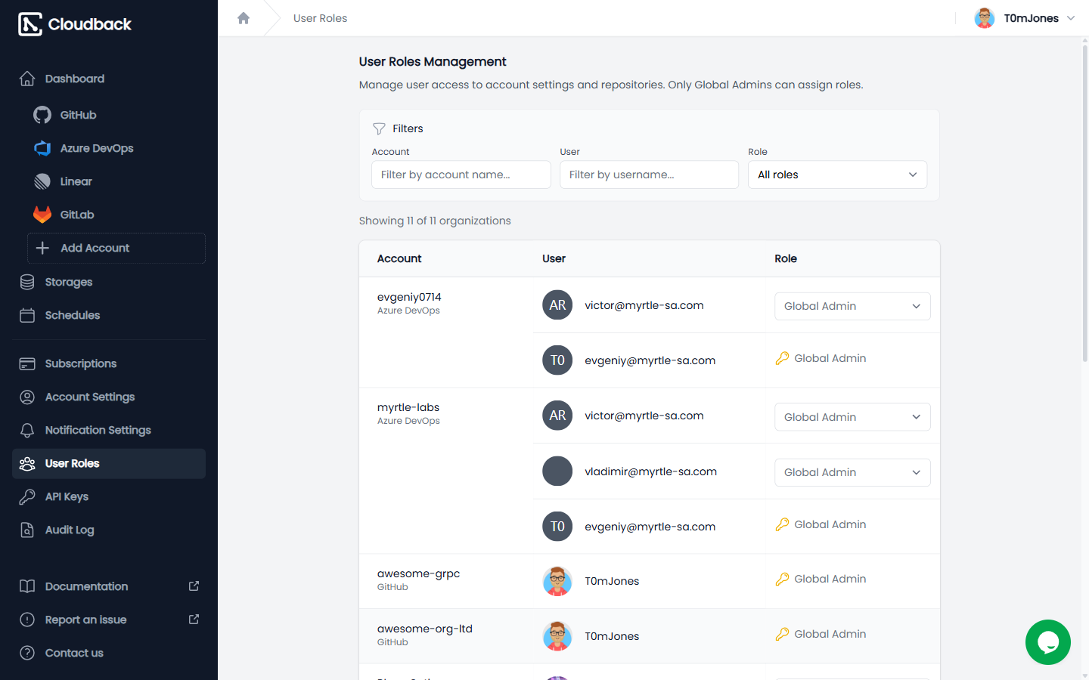Open the Dashboard menu item
Image resolution: width=1089 pixels, height=680 pixels.
[109, 79]
